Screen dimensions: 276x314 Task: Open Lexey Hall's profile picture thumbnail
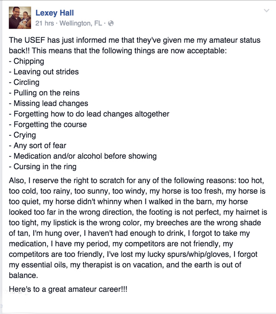point(20,18)
